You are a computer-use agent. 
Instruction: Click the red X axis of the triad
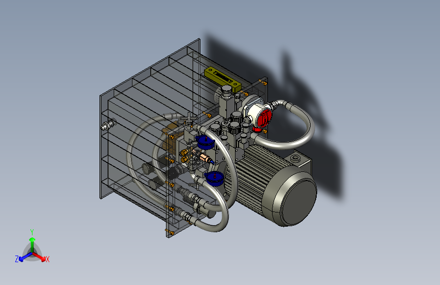[x=40, y=257]
